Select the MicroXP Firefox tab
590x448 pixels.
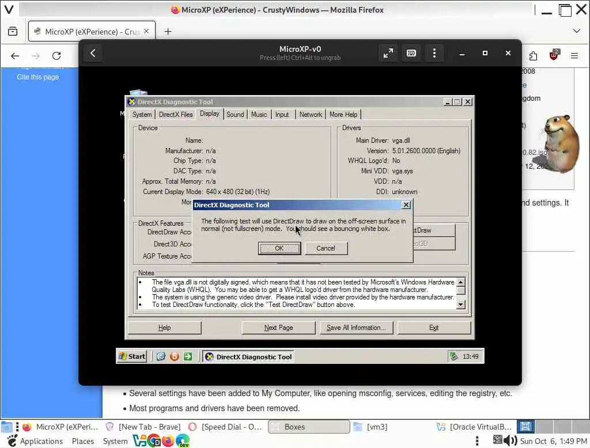[x=92, y=32]
